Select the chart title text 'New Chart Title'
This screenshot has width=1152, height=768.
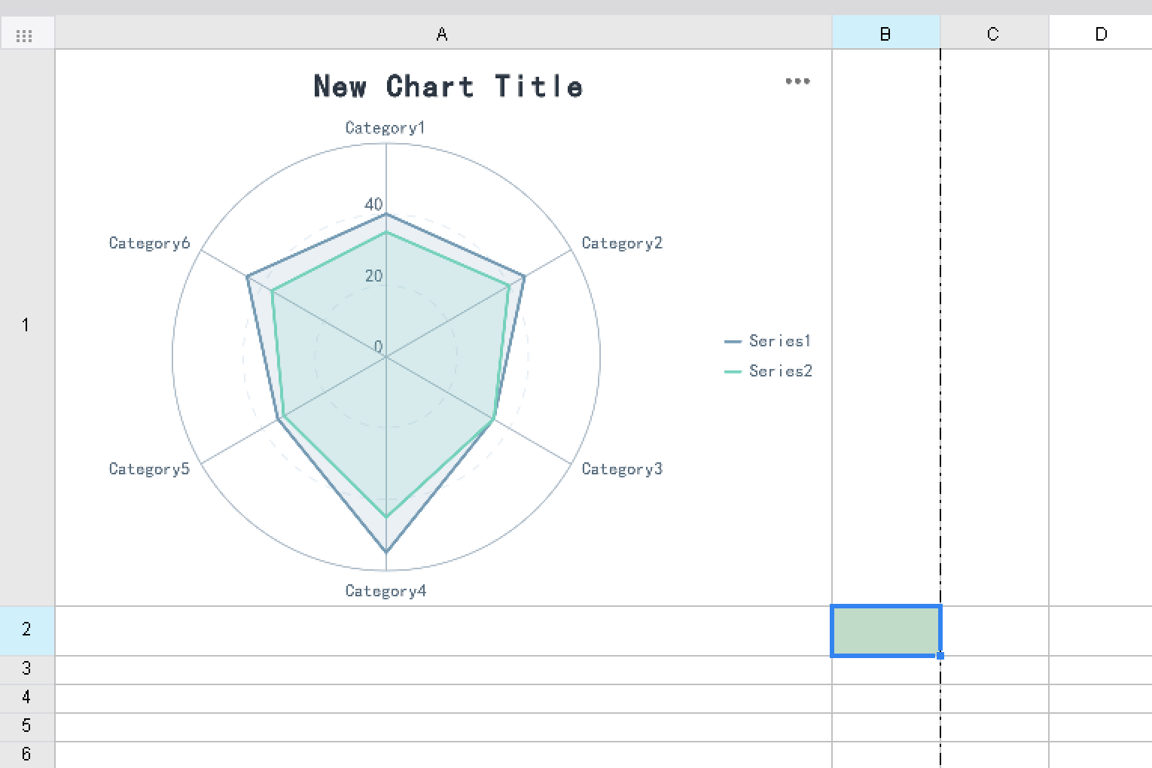pyautogui.click(x=448, y=86)
